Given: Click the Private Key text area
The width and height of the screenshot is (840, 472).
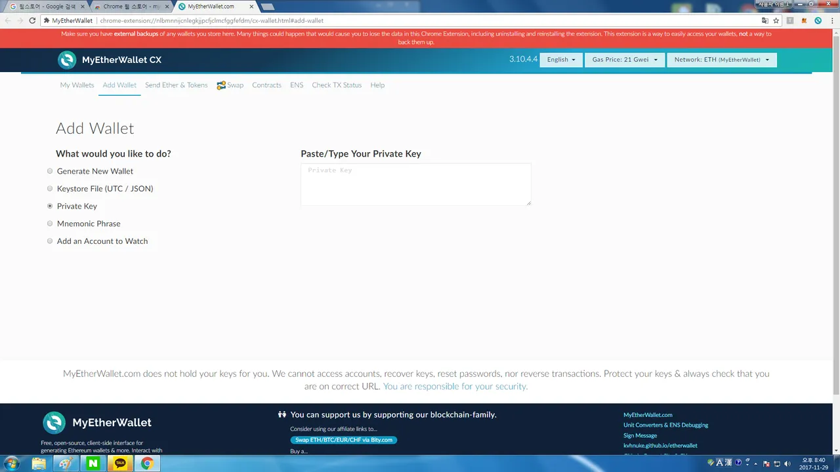Looking at the screenshot, I should click(416, 184).
